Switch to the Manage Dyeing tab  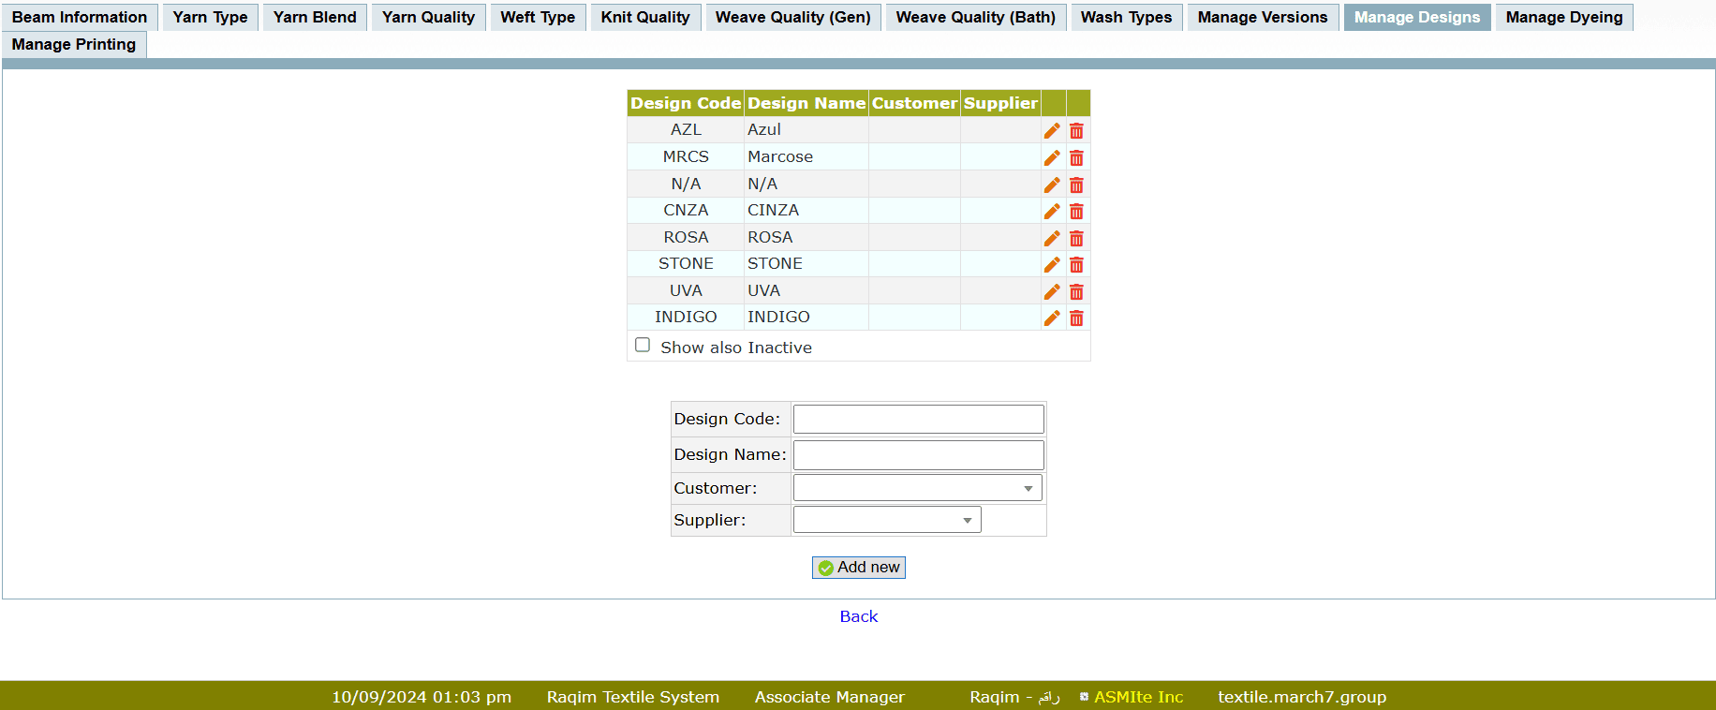pyautogui.click(x=1563, y=17)
